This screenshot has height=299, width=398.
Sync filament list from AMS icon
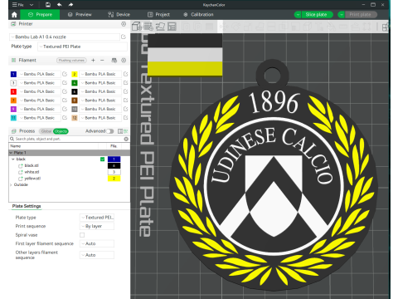(x=114, y=61)
